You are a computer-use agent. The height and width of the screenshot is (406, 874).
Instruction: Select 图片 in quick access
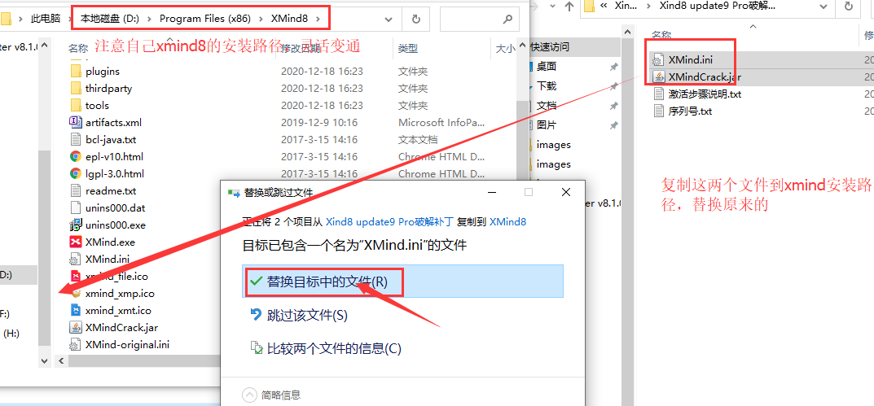tap(547, 125)
